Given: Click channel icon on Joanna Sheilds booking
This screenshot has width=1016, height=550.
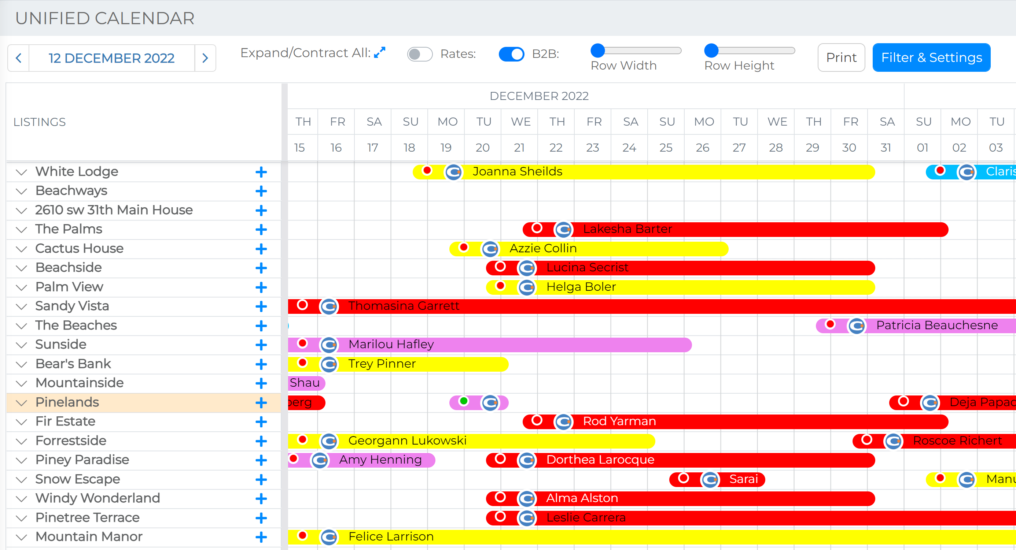Looking at the screenshot, I should [x=454, y=172].
